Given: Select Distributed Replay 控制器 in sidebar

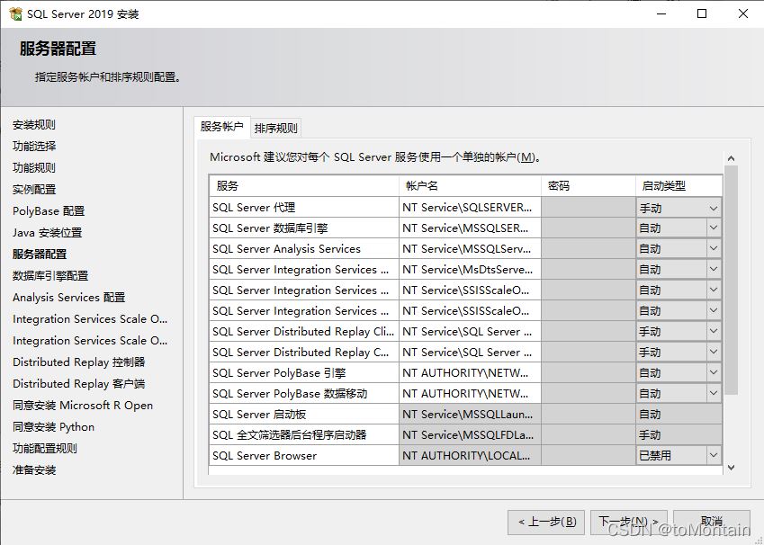Looking at the screenshot, I should click(79, 362).
